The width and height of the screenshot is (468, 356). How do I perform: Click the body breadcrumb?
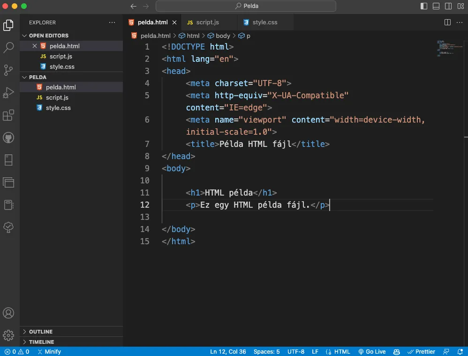click(219, 36)
